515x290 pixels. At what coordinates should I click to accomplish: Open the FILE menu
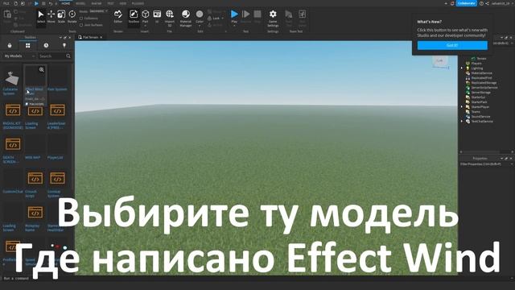click(6, 3)
